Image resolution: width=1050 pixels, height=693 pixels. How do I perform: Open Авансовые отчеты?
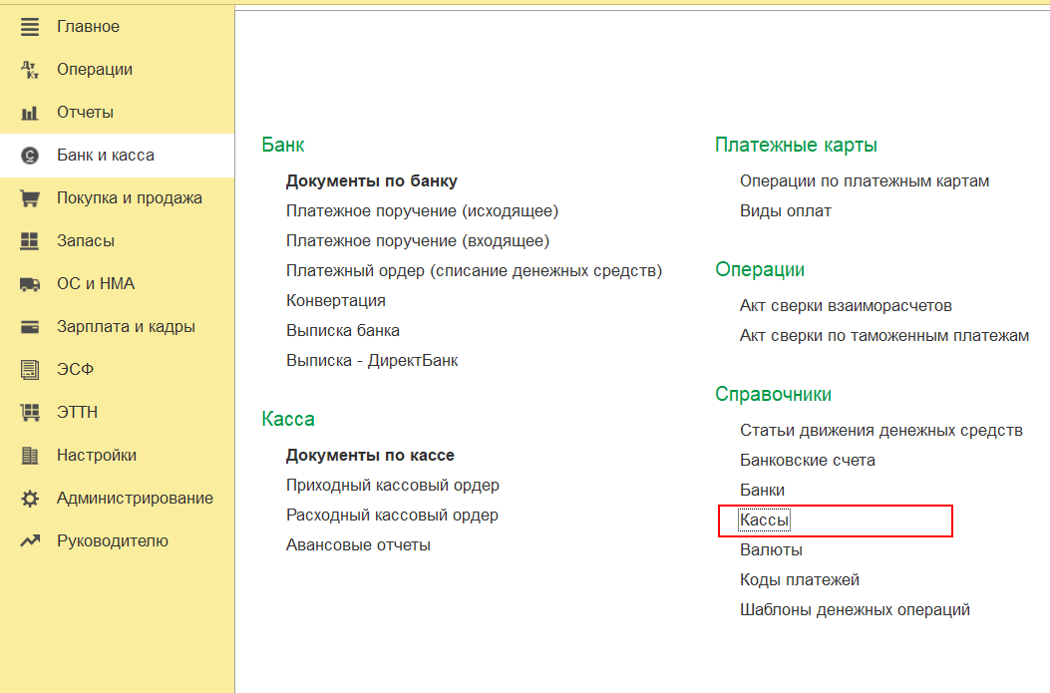pos(358,545)
